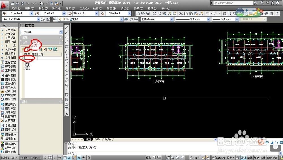Toggle toolbar lock icon in status bar
The image size is (283, 160).
point(238,158)
